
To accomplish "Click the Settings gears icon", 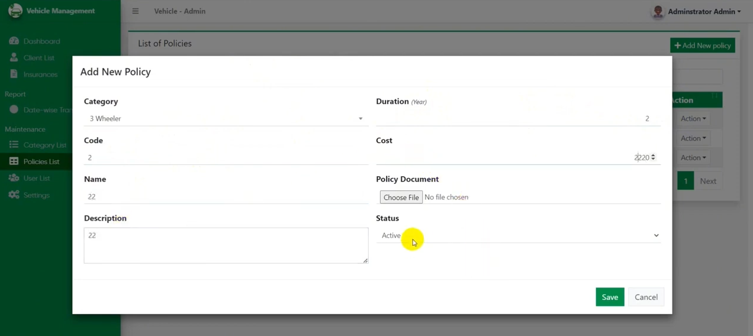I will click(14, 195).
